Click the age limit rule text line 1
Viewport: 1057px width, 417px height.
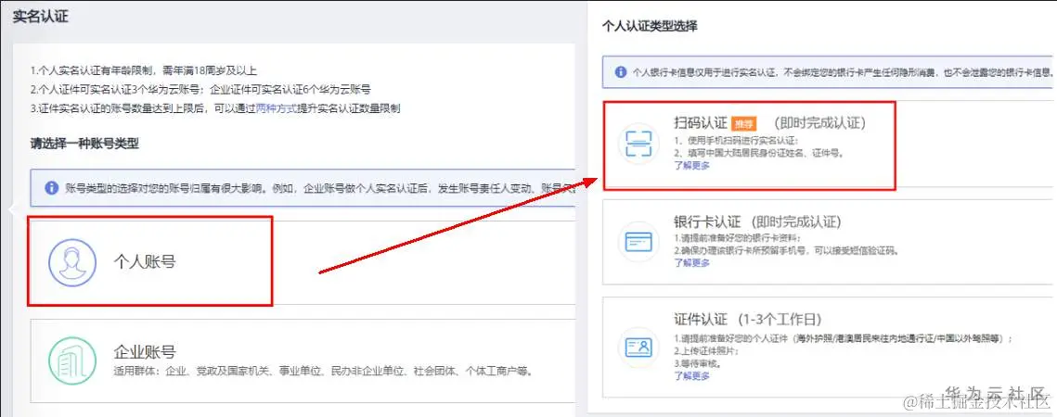tap(144, 70)
